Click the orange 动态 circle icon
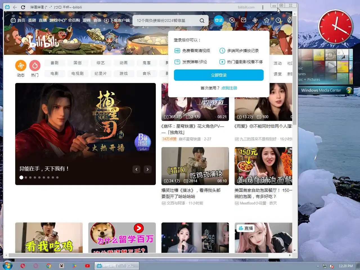The width and height of the screenshot is (360, 270). 21,66
